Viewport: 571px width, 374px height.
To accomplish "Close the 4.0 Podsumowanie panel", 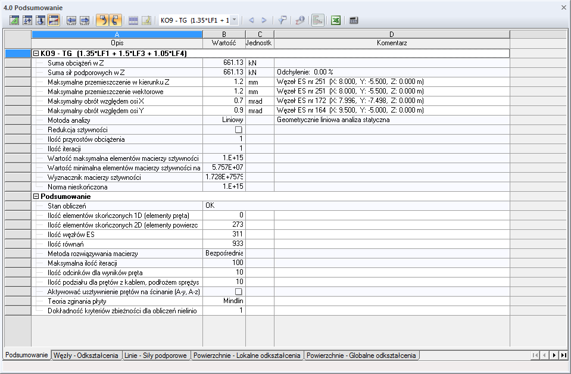I will tap(564, 7).
